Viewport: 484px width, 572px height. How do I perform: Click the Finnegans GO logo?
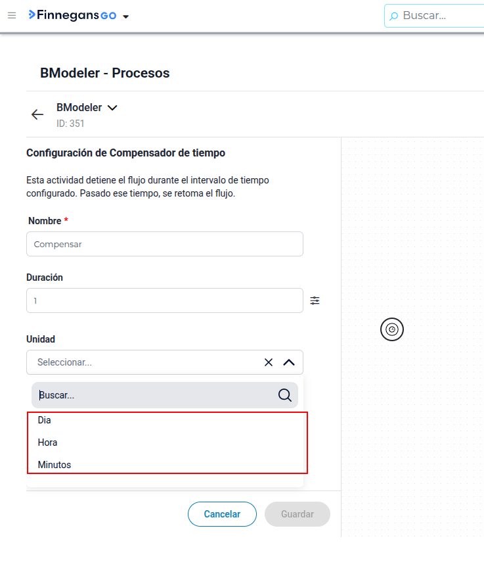coord(72,15)
